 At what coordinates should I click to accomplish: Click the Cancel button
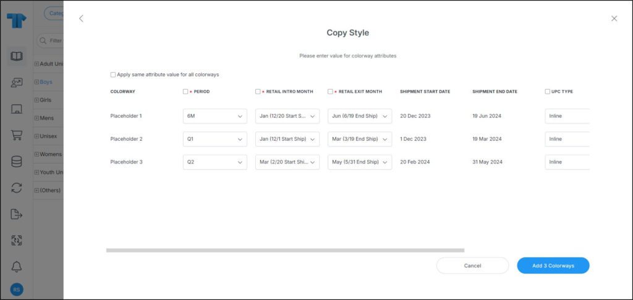(472, 265)
